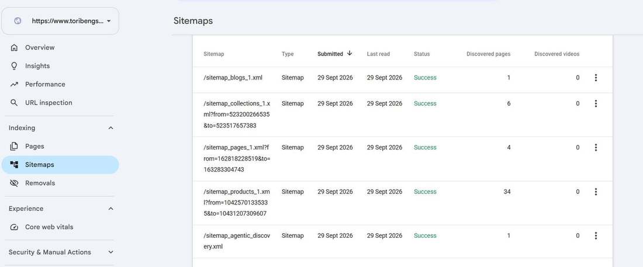Click Success status of sitemap_collections row
643x267 pixels.
tap(425, 104)
